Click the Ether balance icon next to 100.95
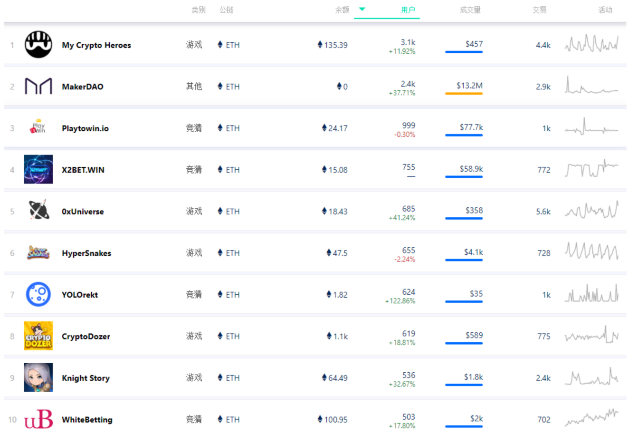 (x=320, y=419)
